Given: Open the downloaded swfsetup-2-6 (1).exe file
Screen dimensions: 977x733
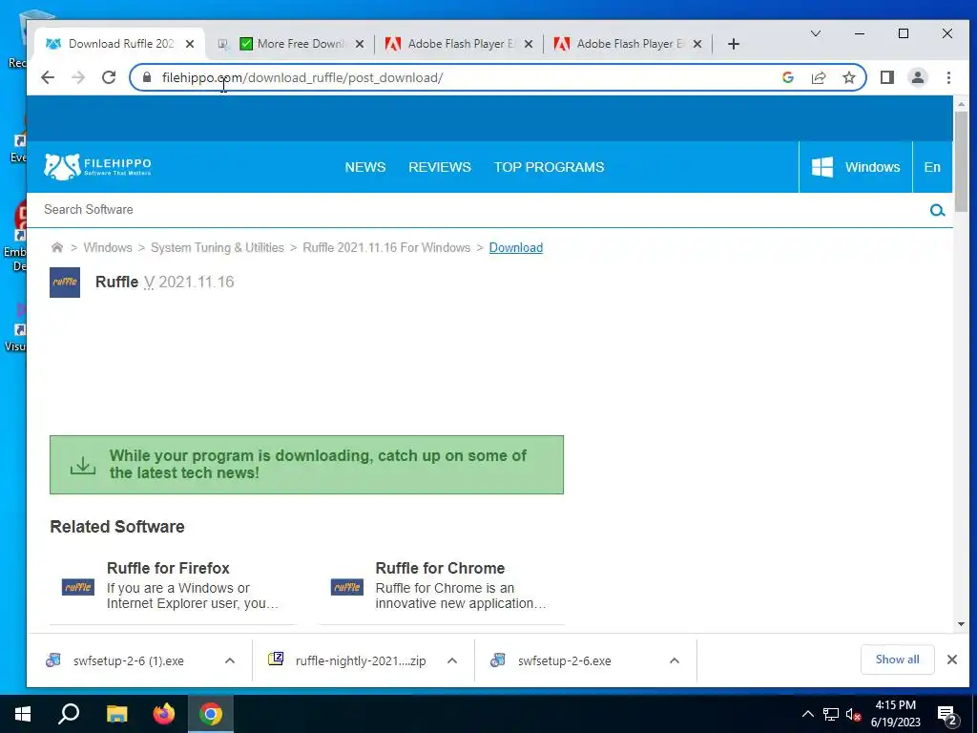Looking at the screenshot, I should [128, 660].
